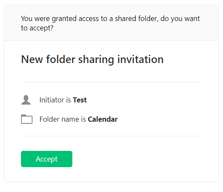223x192 pixels.
Task: Click the word 'sharing' in the heading
Action: pyautogui.click(x=96, y=60)
